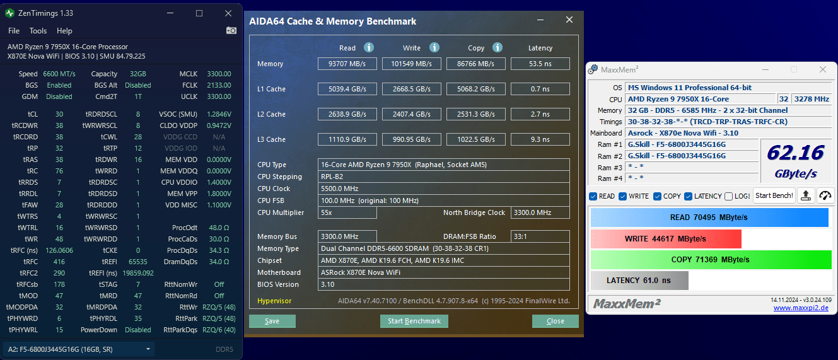Image resolution: width=838 pixels, height=360 pixels.
Task: Open the A2 memory module dropdown in ZenTimings
Action: coord(79,349)
